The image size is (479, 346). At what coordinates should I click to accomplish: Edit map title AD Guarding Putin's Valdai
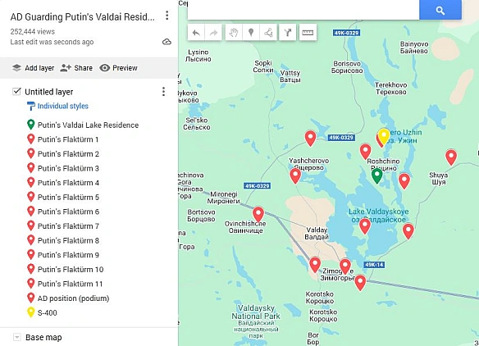[x=83, y=16]
